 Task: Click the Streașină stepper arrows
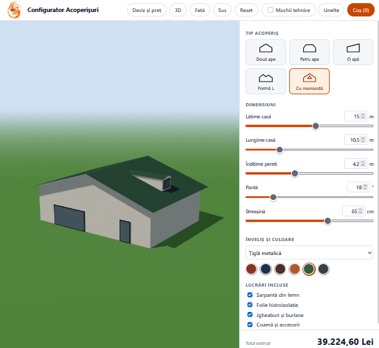point(361,211)
